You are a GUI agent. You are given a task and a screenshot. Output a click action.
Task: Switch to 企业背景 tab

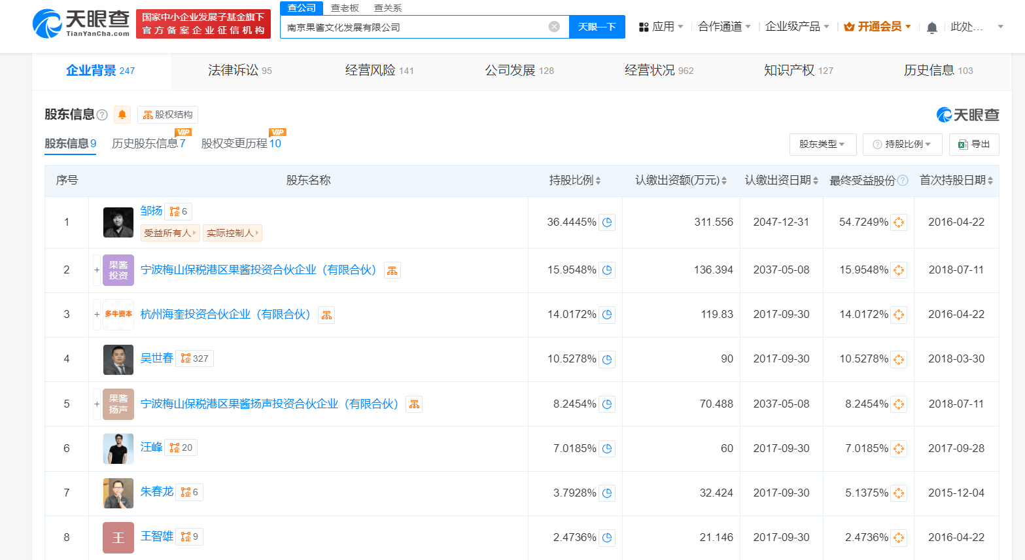101,71
